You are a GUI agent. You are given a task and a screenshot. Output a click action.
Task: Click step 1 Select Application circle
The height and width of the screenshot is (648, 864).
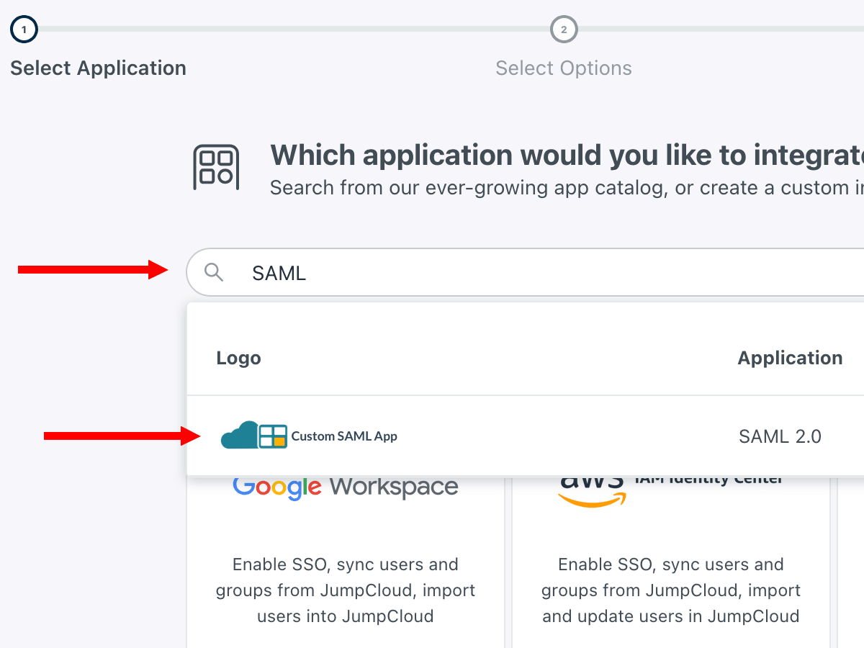[x=24, y=30]
